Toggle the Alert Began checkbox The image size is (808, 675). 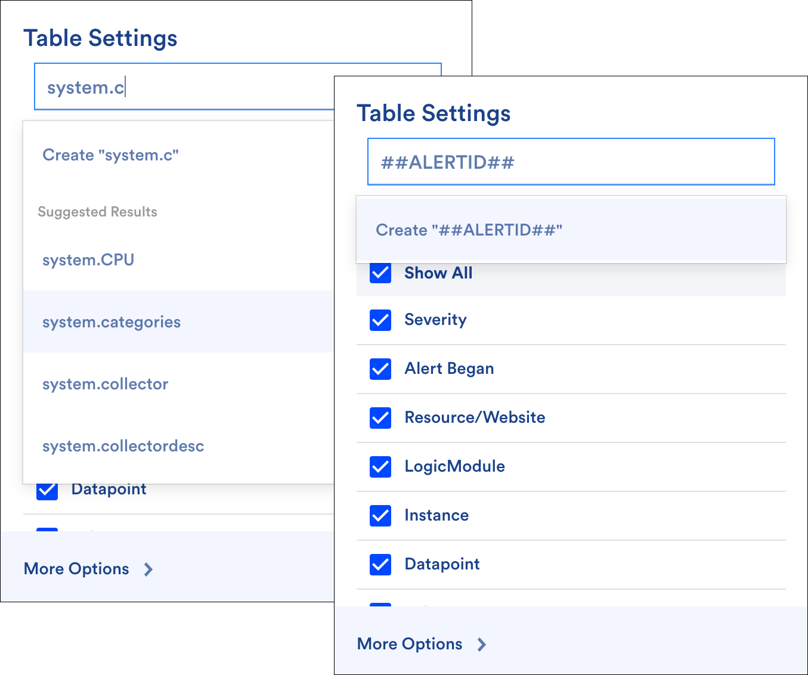coord(380,369)
